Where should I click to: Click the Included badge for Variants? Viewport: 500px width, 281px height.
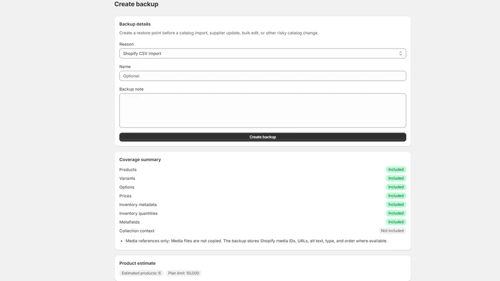tap(396, 179)
